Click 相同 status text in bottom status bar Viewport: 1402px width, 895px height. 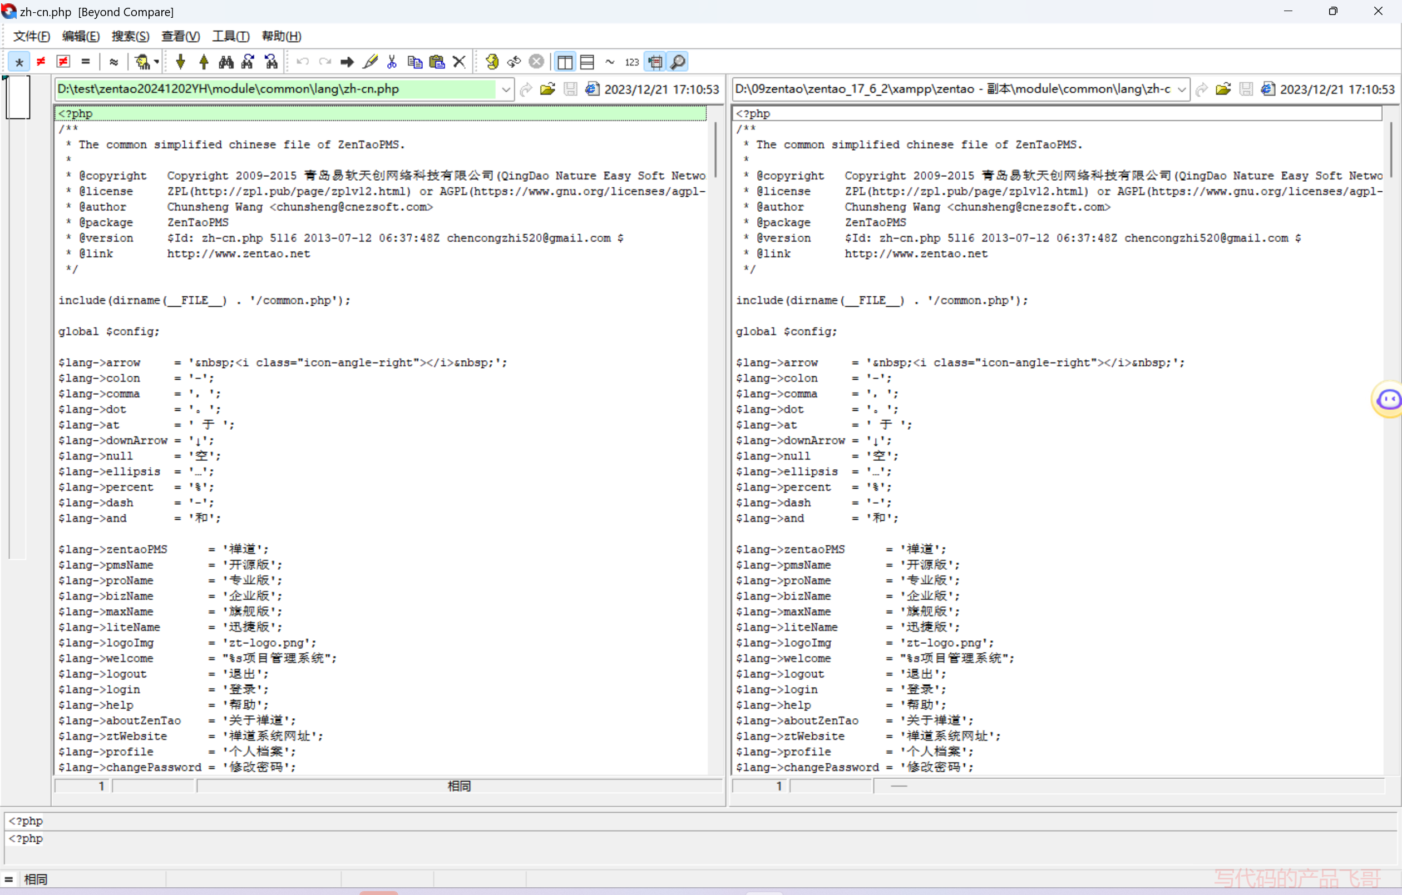pyautogui.click(x=36, y=879)
